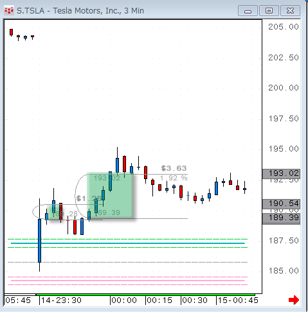Select the $3.63 measurement label
The height and width of the screenshot is (312, 308).
(174, 168)
